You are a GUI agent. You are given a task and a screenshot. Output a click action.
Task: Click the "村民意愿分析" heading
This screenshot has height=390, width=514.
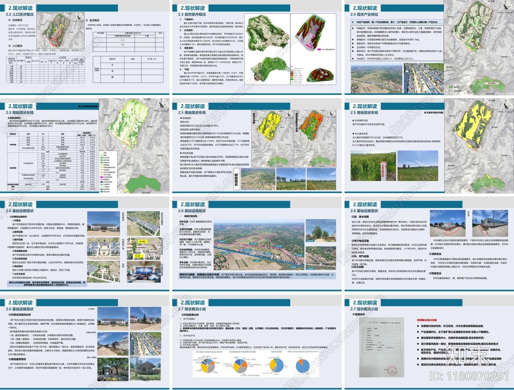tap(191, 315)
